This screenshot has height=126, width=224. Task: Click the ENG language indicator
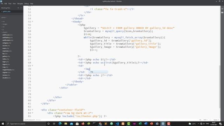point(208,124)
